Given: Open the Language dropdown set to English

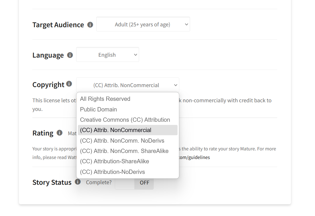Looking at the screenshot, I should (107, 55).
